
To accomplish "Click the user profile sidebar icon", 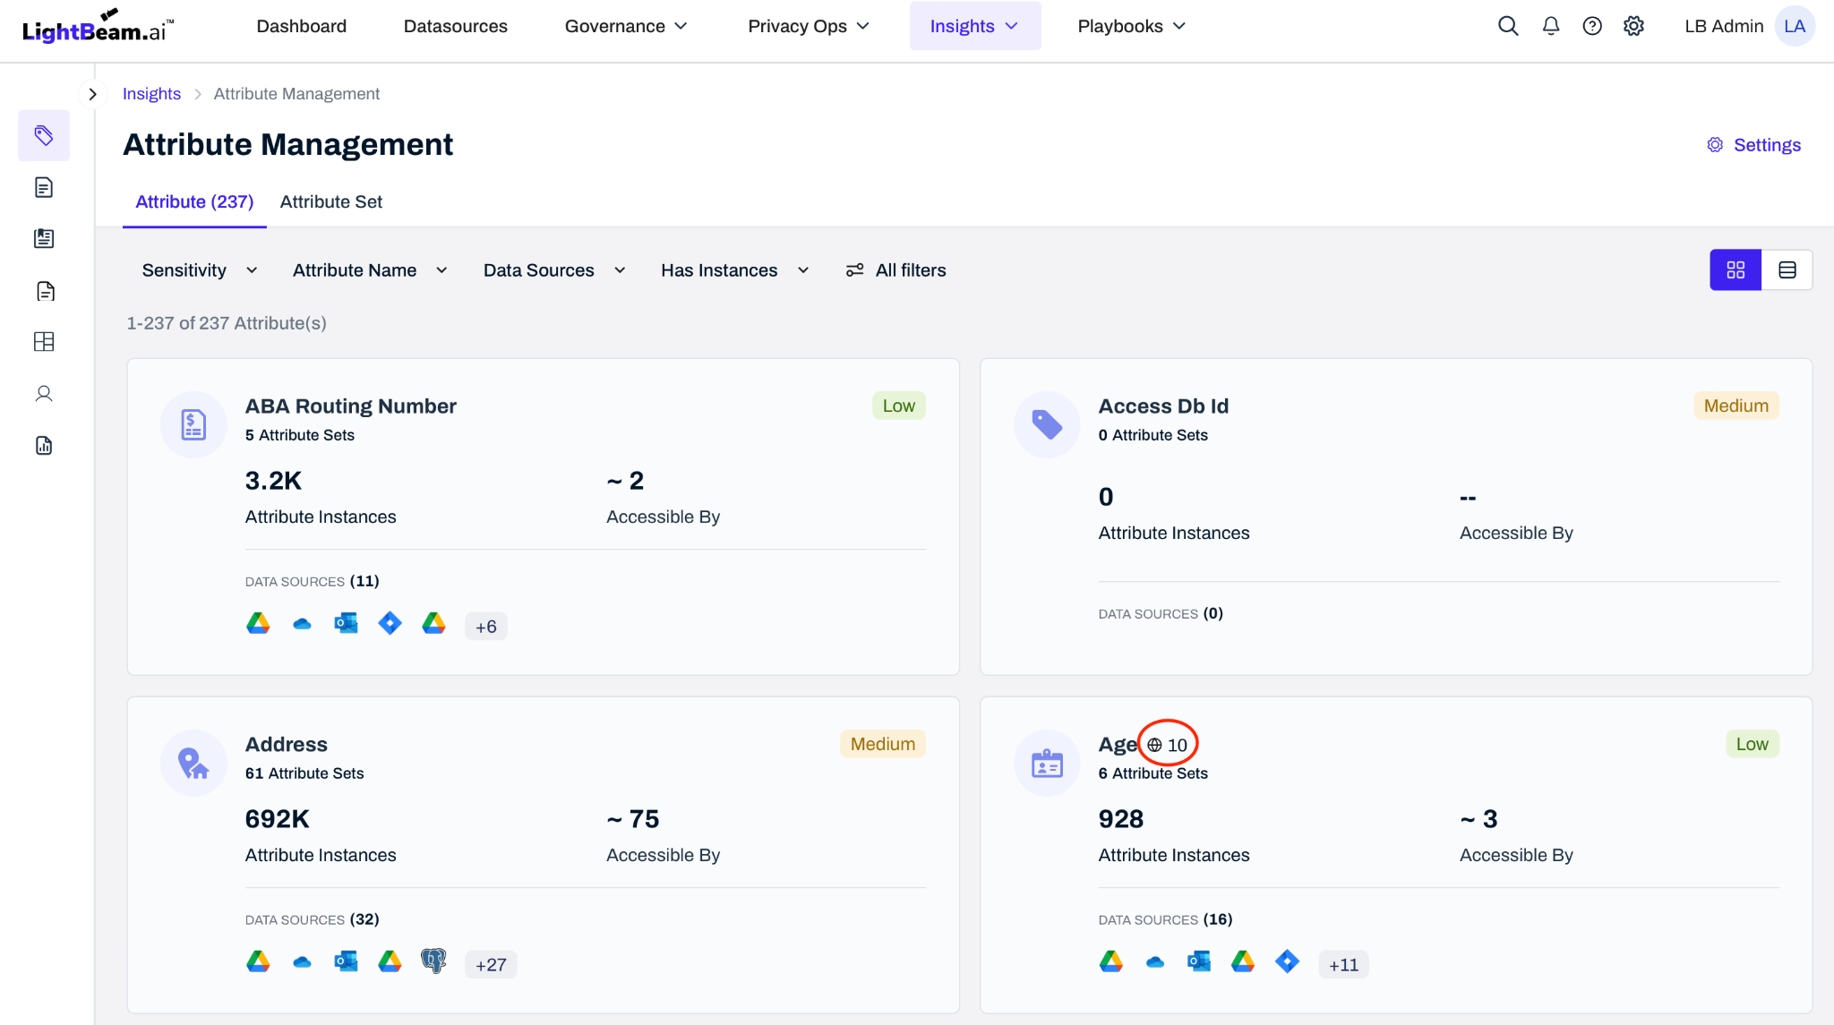I will tap(44, 394).
